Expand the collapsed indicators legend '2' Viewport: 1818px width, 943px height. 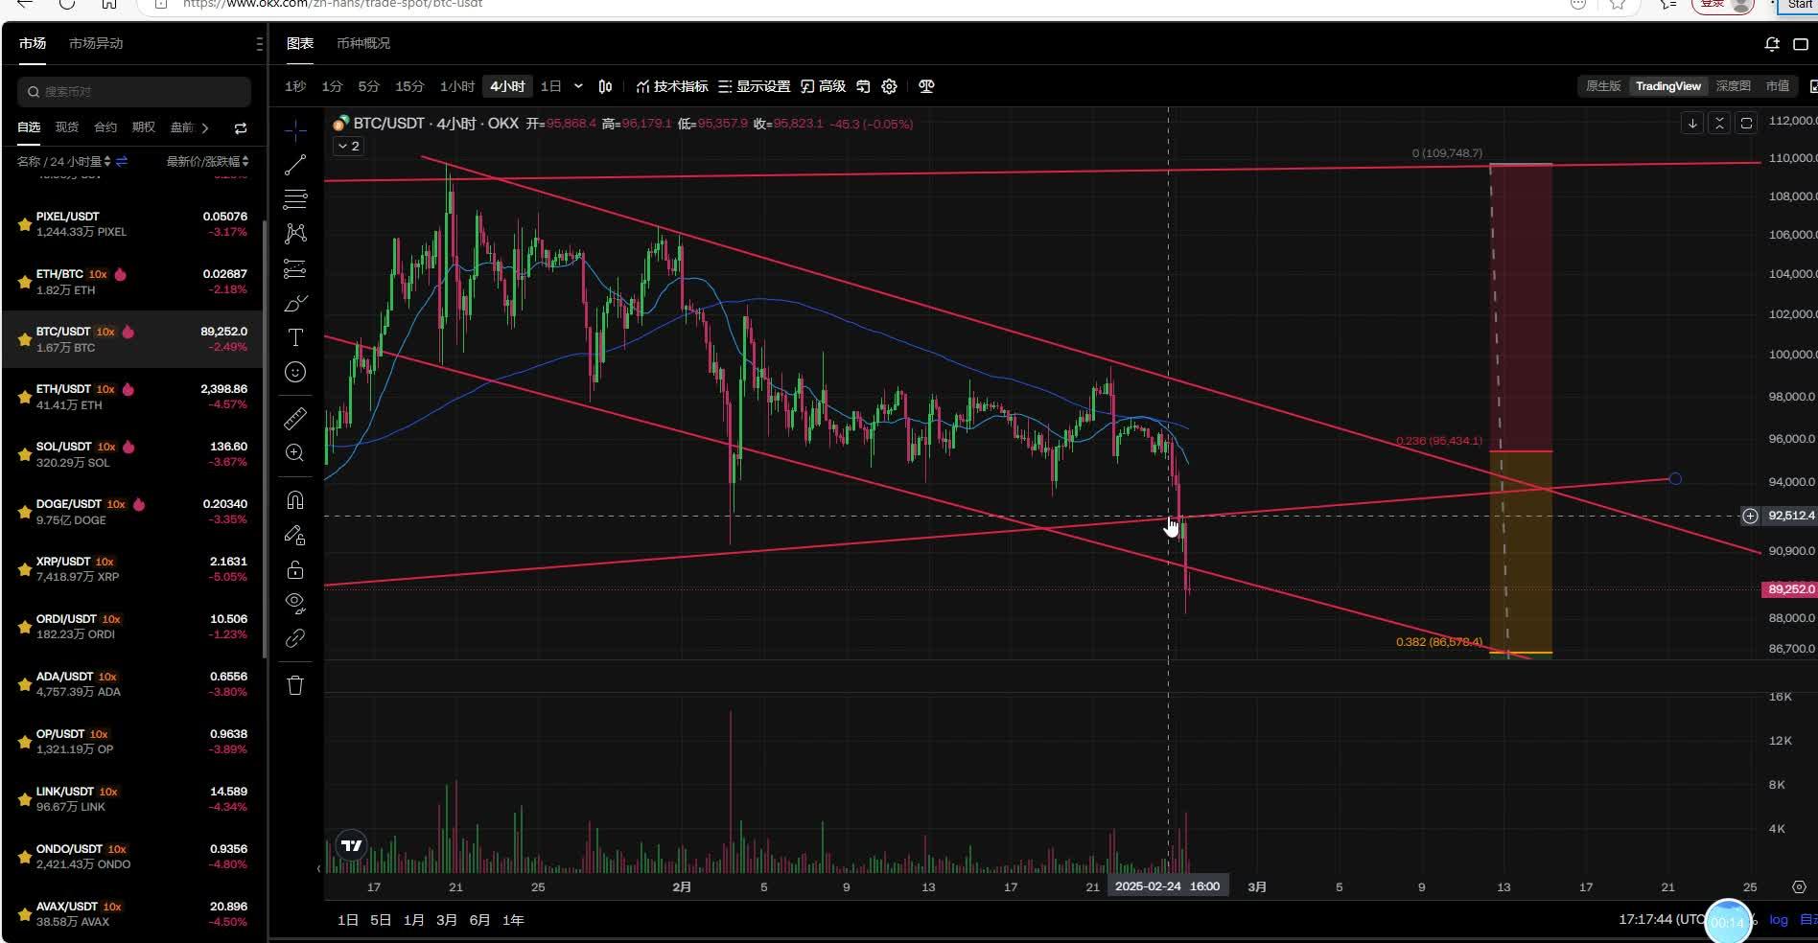point(348,146)
